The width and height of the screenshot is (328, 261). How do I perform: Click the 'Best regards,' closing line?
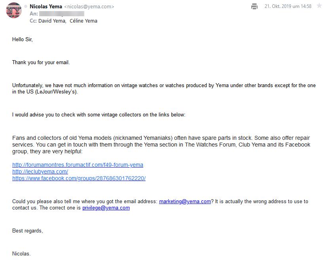click(x=28, y=231)
